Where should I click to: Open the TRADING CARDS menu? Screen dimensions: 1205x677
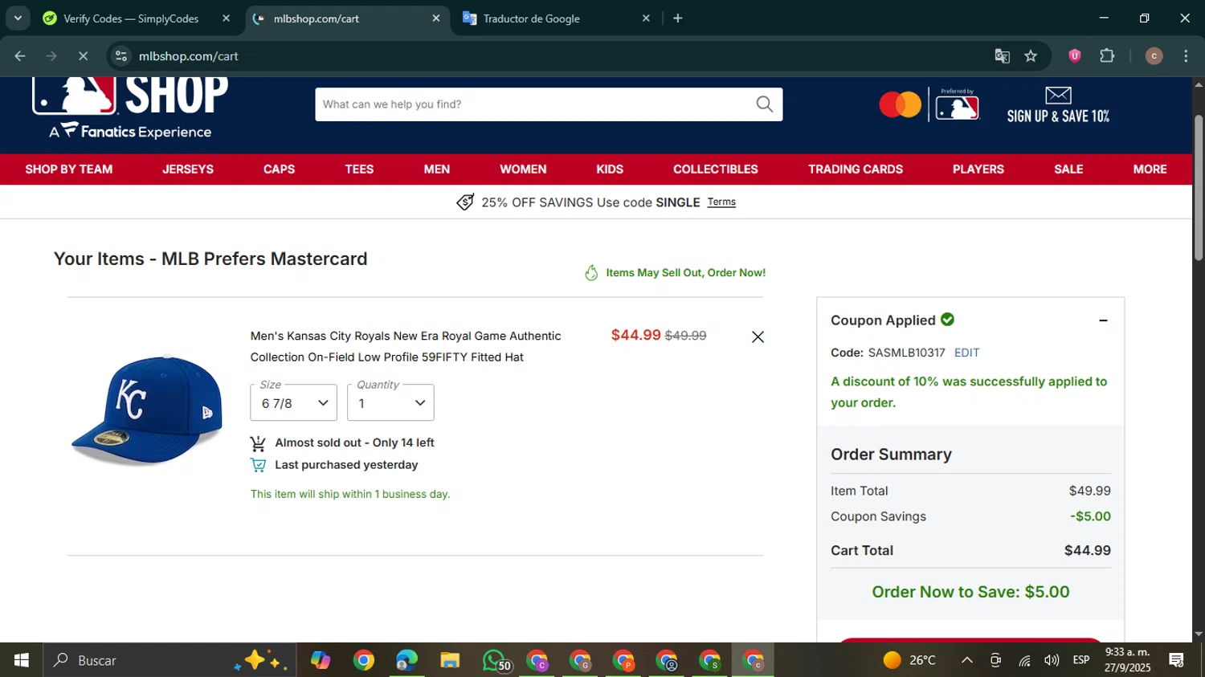point(856,169)
